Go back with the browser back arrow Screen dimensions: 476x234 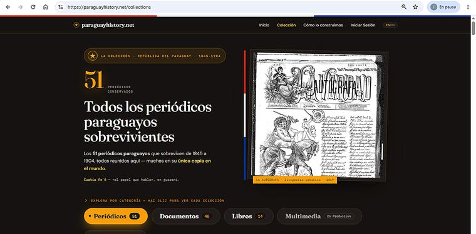coord(8,7)
